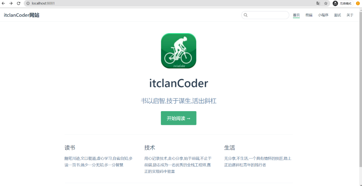Click the magnifier icon in the search box
Image resolution: width=362 pixels, height=186 pixels.
[246, 15]
